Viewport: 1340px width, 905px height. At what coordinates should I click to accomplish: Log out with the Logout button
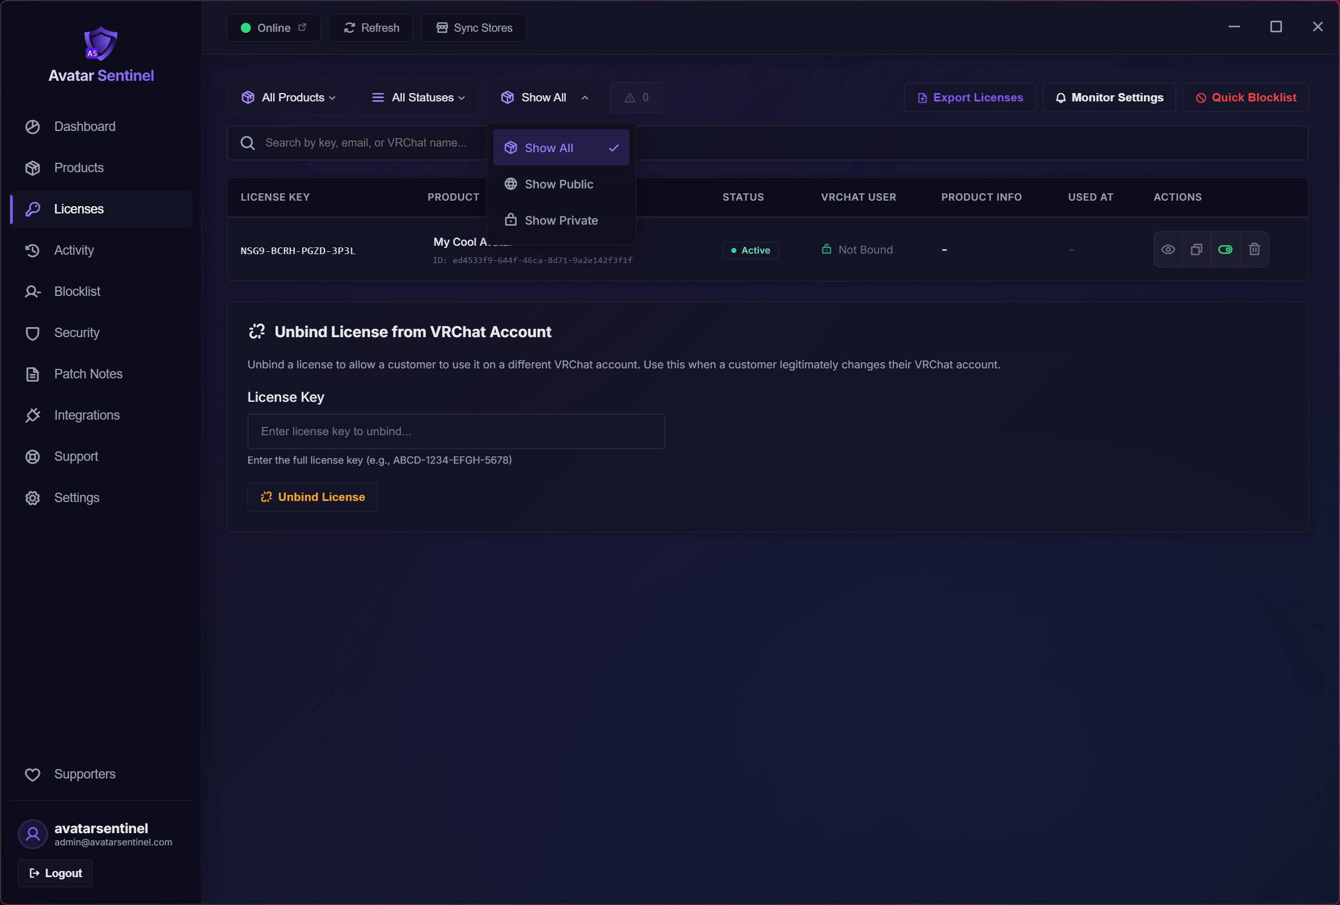point(55,873)
